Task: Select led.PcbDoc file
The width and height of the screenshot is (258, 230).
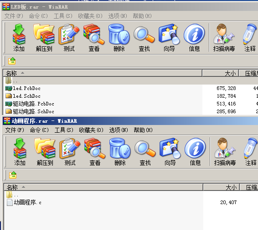Action: tap(23, 89)
